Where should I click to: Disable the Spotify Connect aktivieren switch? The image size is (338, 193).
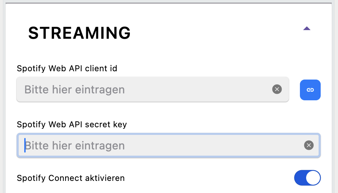[307, 178]
